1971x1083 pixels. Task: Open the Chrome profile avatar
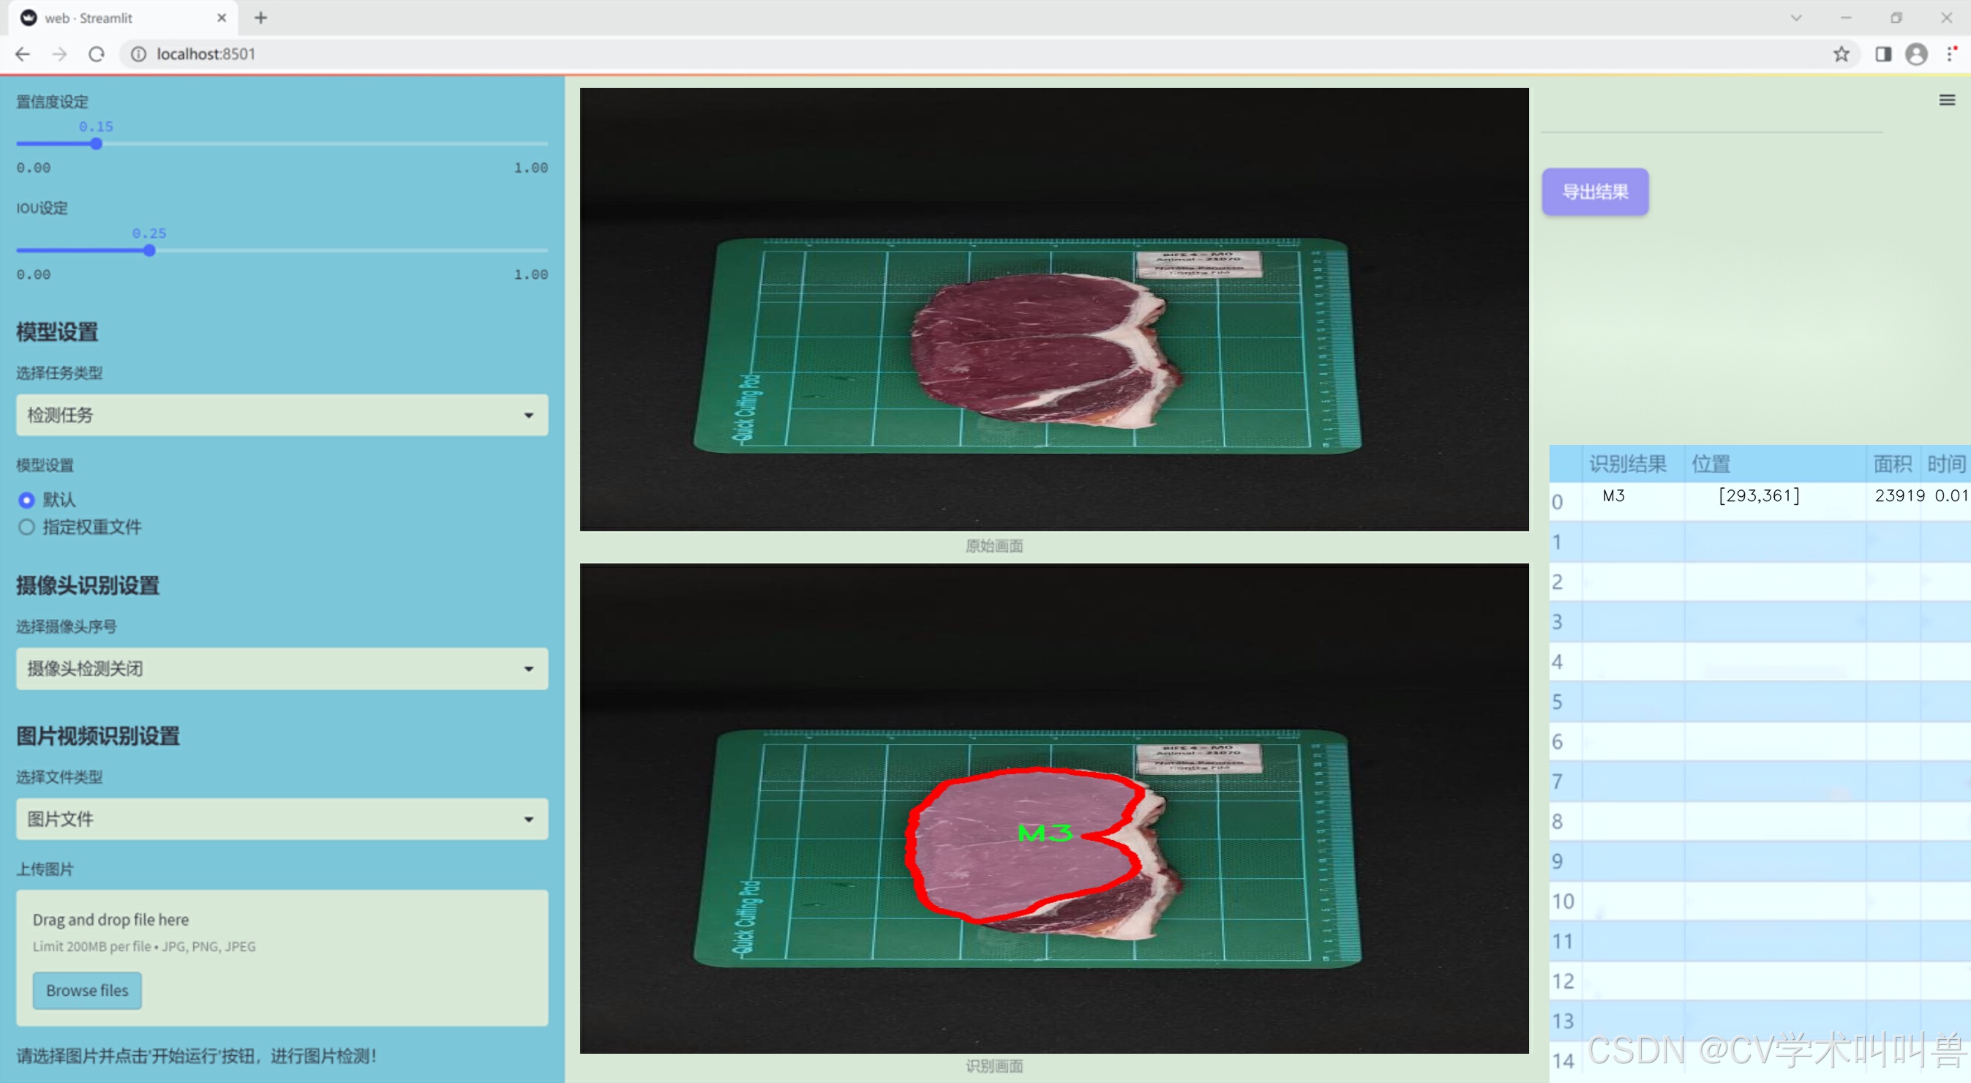[1916, 53]
